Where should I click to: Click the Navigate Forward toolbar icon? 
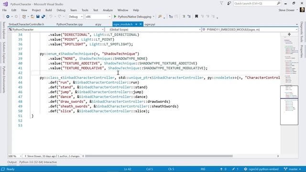(16, 17)
